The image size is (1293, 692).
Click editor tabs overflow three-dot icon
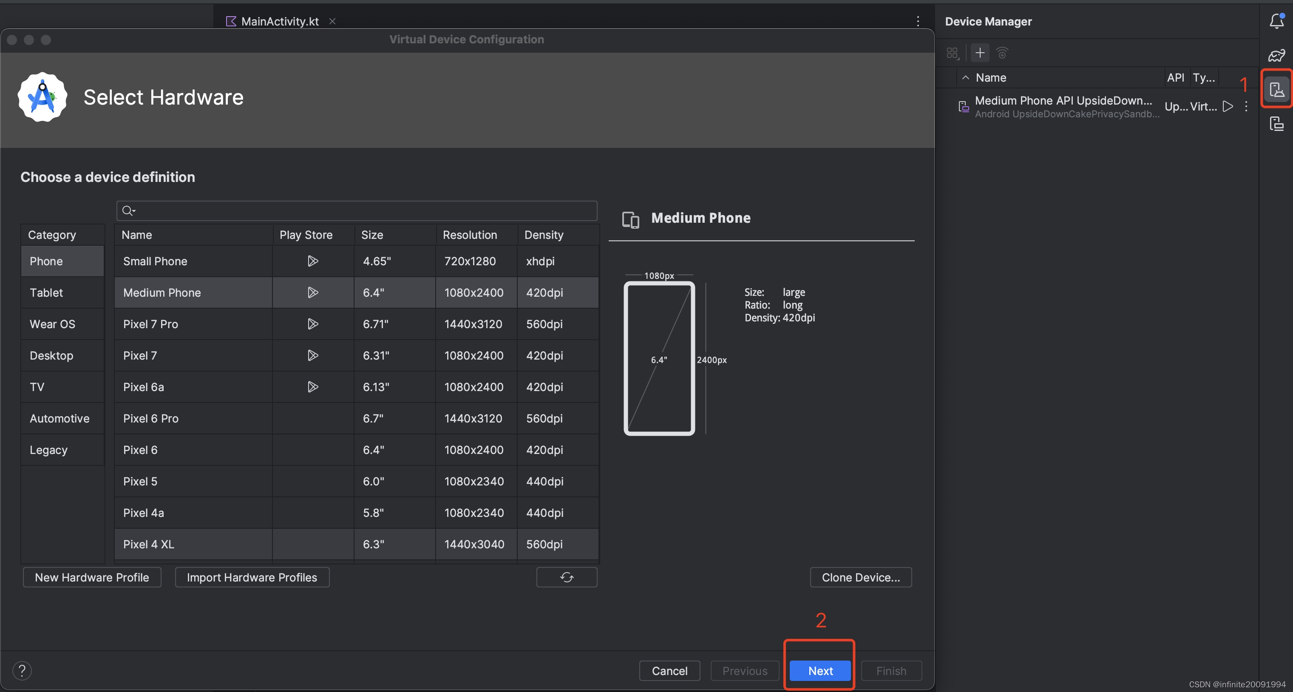click(918, 21)
